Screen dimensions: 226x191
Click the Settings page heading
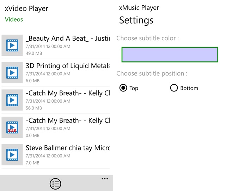[x=136, y=20]
